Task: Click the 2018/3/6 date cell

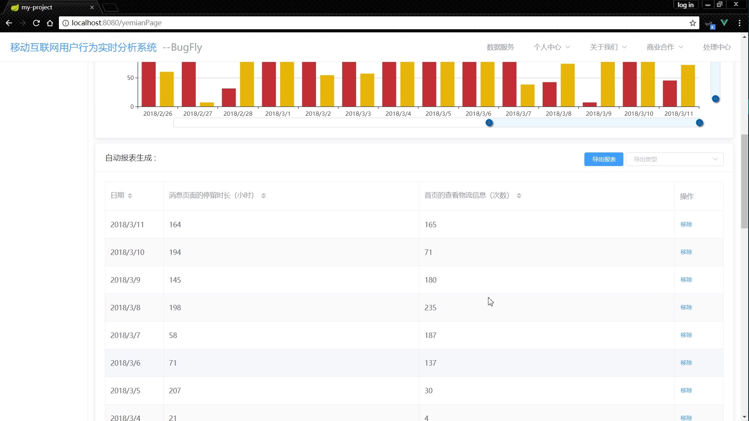Action: click(134, 363)
